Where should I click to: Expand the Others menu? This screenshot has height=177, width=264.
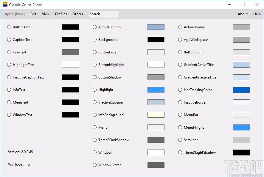[x=77, y=14]
